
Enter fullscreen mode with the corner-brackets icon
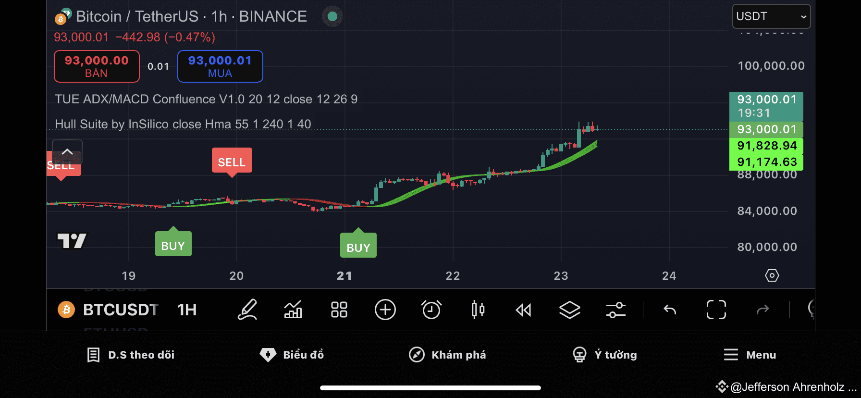(716, 310)
